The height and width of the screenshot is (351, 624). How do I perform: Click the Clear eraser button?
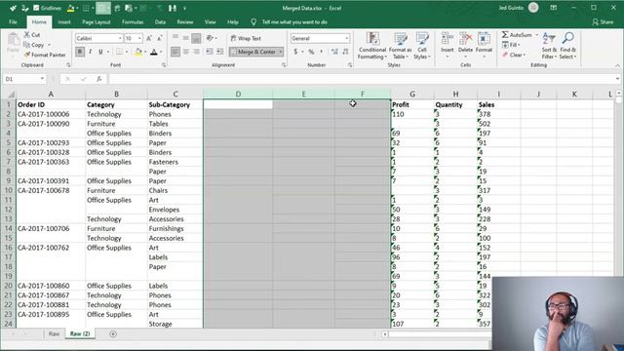point(514,55)
